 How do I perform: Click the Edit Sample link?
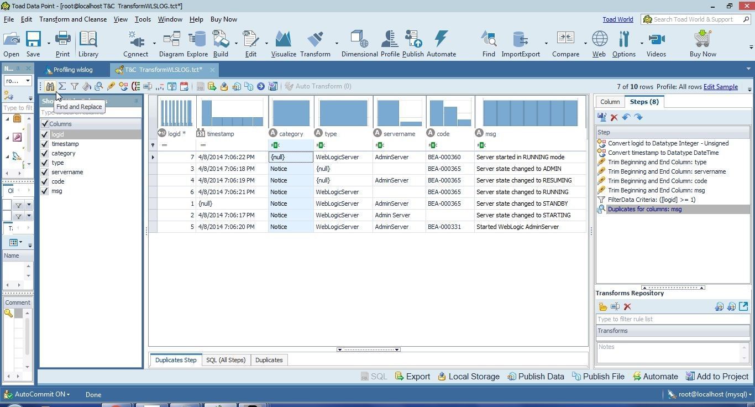[x=721, y=87]
